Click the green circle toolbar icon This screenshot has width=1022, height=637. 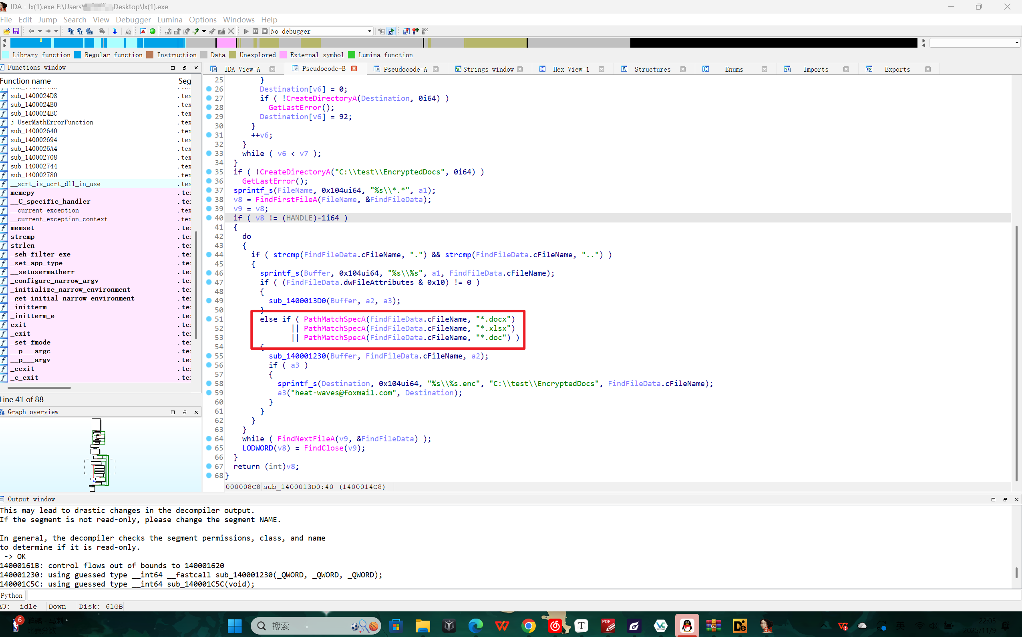153,31
